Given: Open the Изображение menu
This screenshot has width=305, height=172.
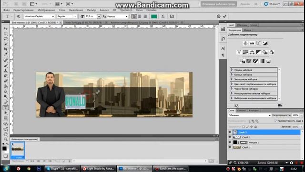Looking at the screenshot, I should (46, 10).
